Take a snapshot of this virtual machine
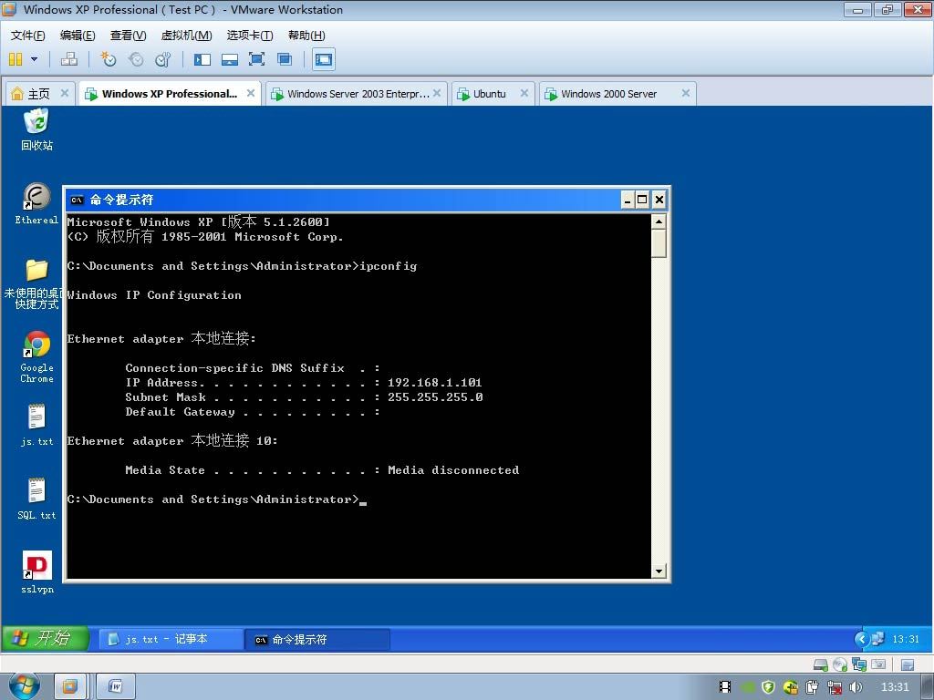934x700 pixels. coord(108,59)
